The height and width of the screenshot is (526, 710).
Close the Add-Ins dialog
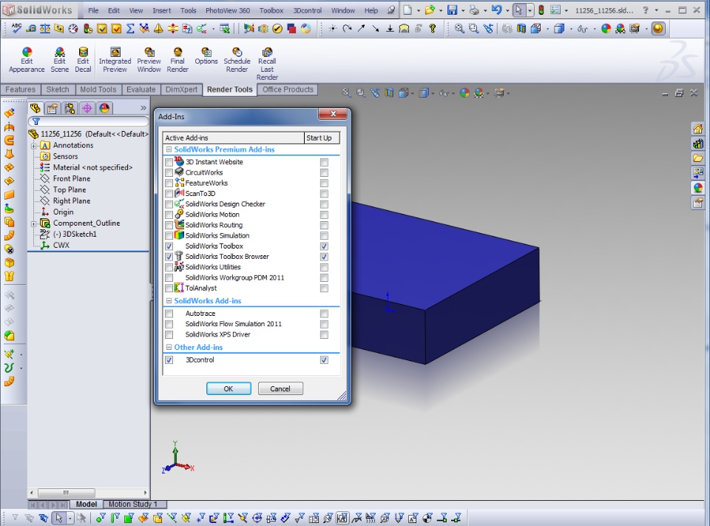pos(333,114)
